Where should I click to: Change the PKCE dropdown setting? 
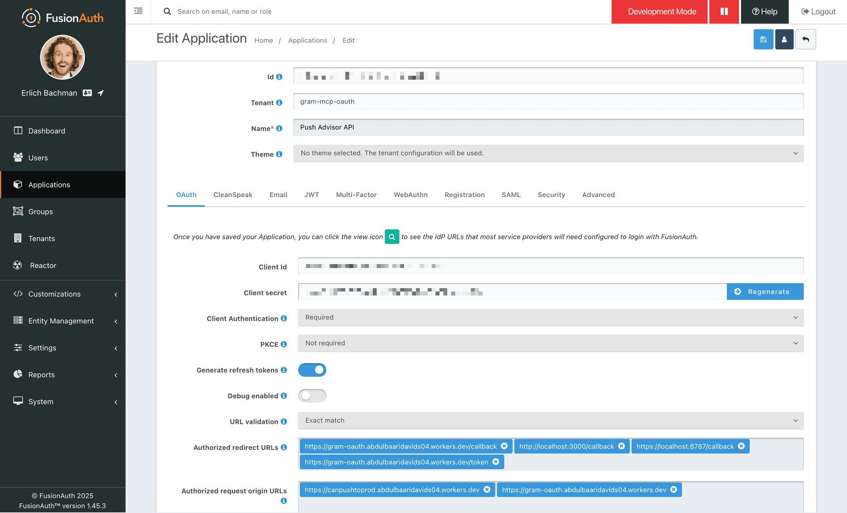coord(549,343)
